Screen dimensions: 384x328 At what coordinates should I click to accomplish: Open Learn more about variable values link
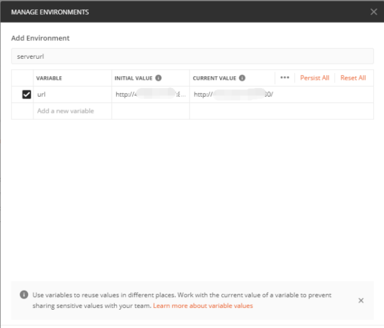pos(203,306)
